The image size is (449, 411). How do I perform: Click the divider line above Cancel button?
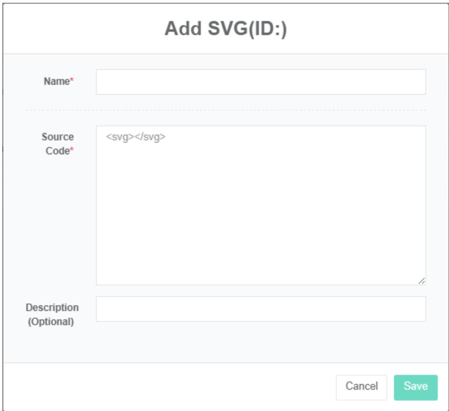coord(225,363)
